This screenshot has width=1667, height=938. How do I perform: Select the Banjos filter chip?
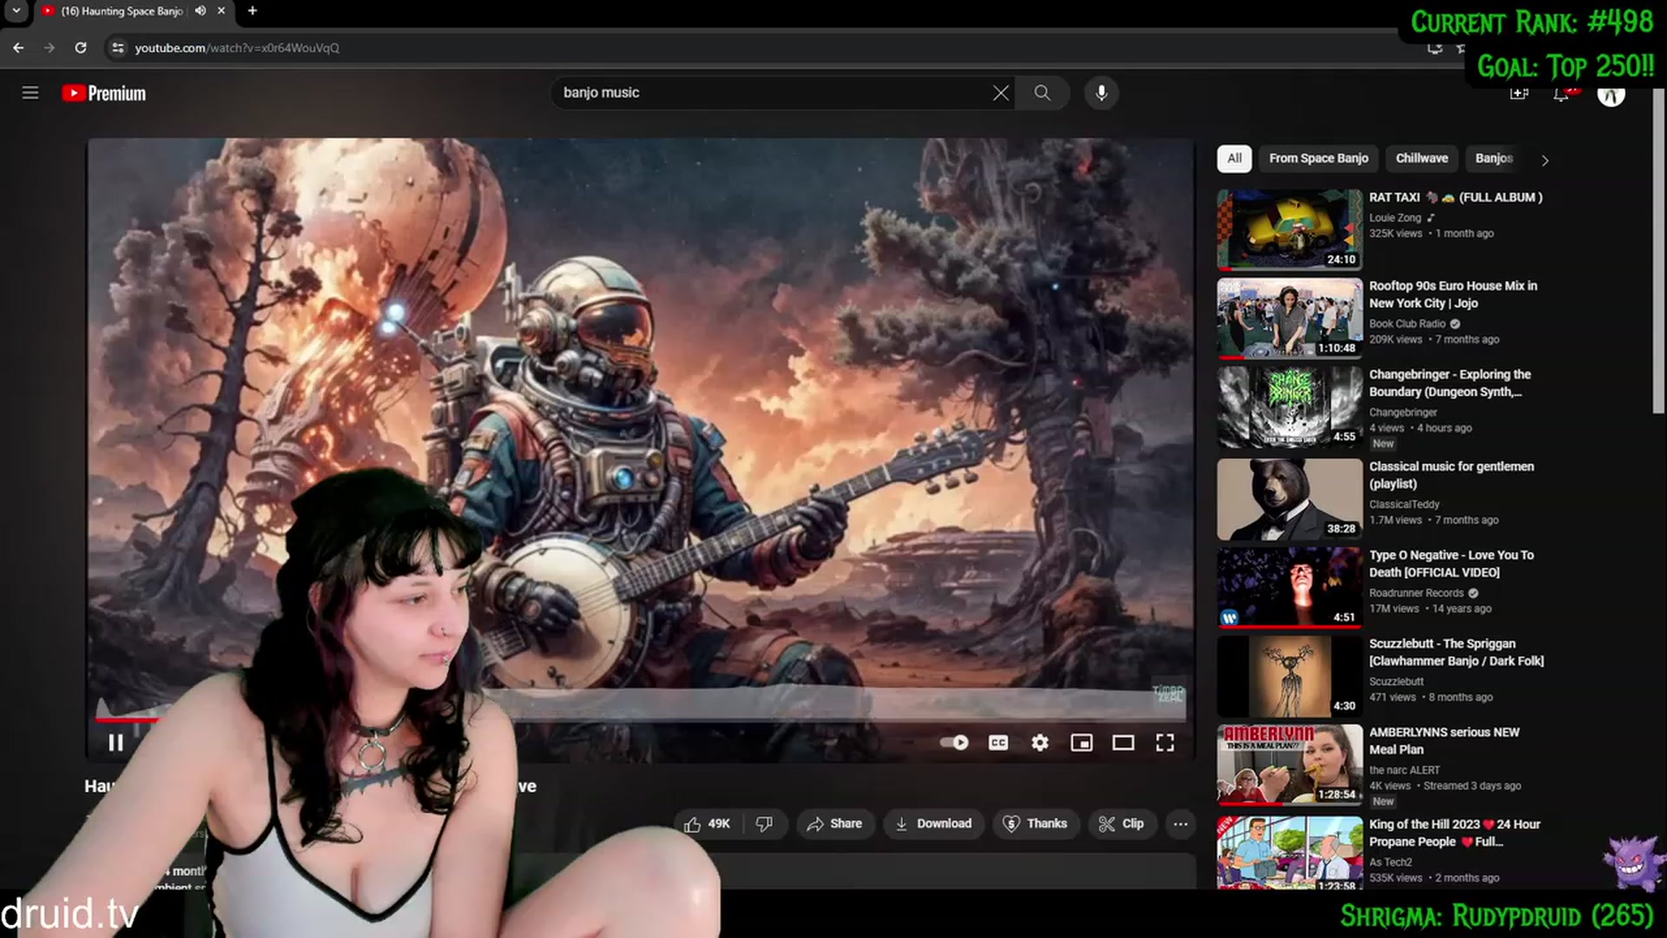coord(1493,159)
